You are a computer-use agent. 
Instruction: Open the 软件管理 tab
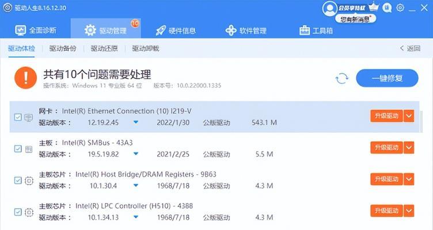pos(246,30)
